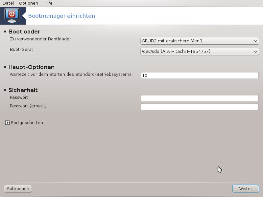Click the Bootloader section heading
The width and height of the screenshot is (263, 197).
(x=24, y=32)
